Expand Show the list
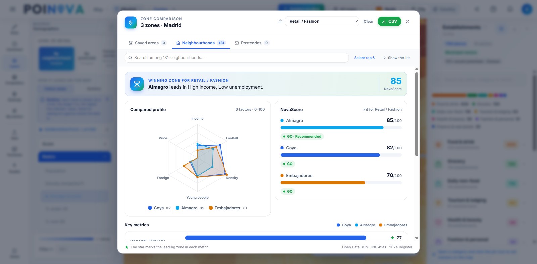Screen dimensions: 537x264 coord(396,58)
